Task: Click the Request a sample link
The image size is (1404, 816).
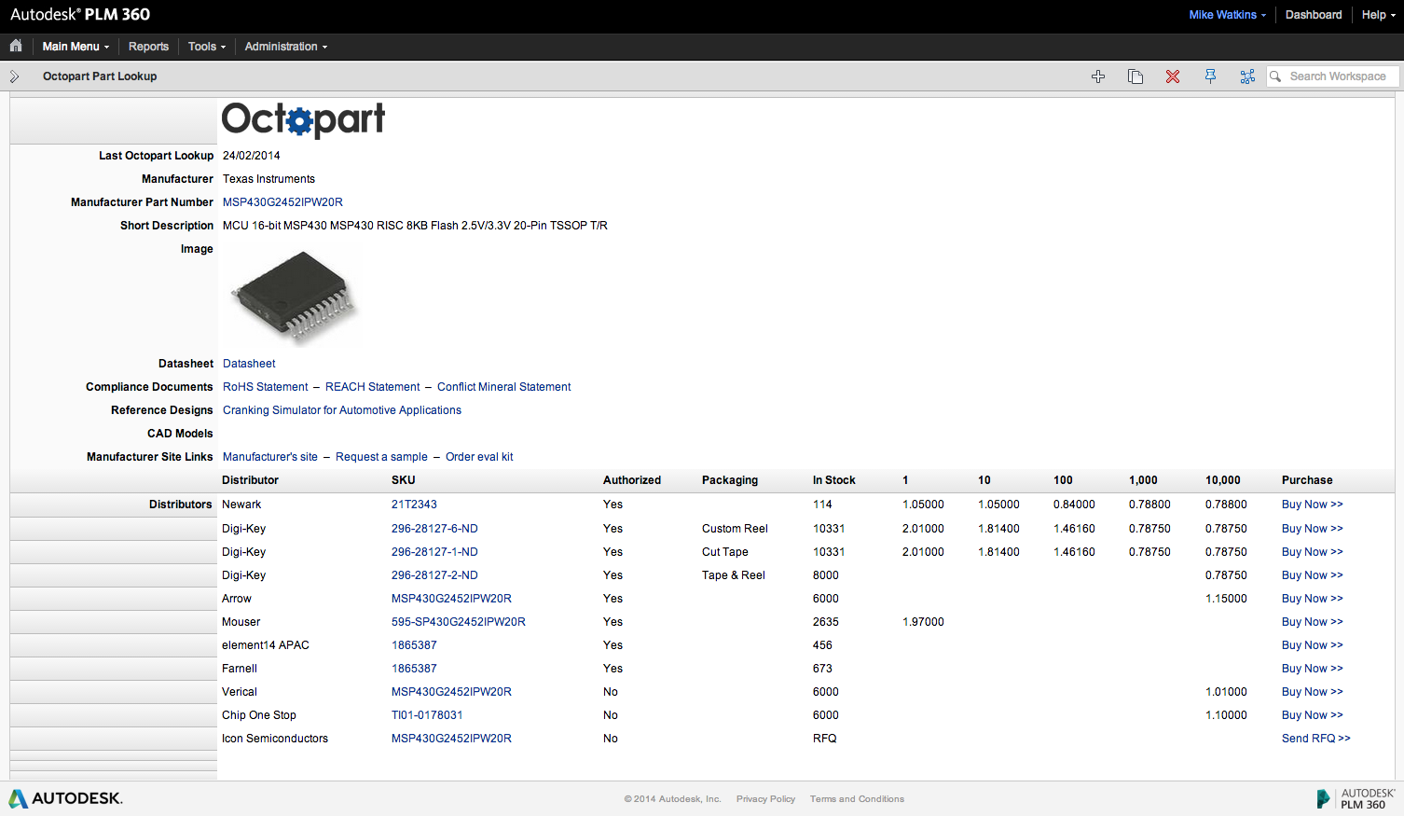Action: pos(381,457)
